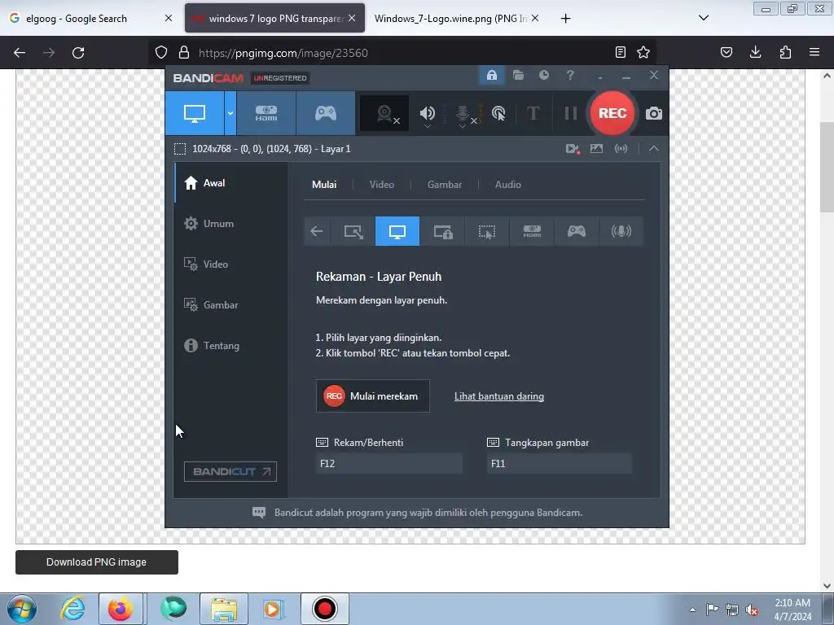The width and height of the screenshot is (834, 625).
Task: Bookmark this page with star icon
Action: pyautogui.click(x=643, y=52)
